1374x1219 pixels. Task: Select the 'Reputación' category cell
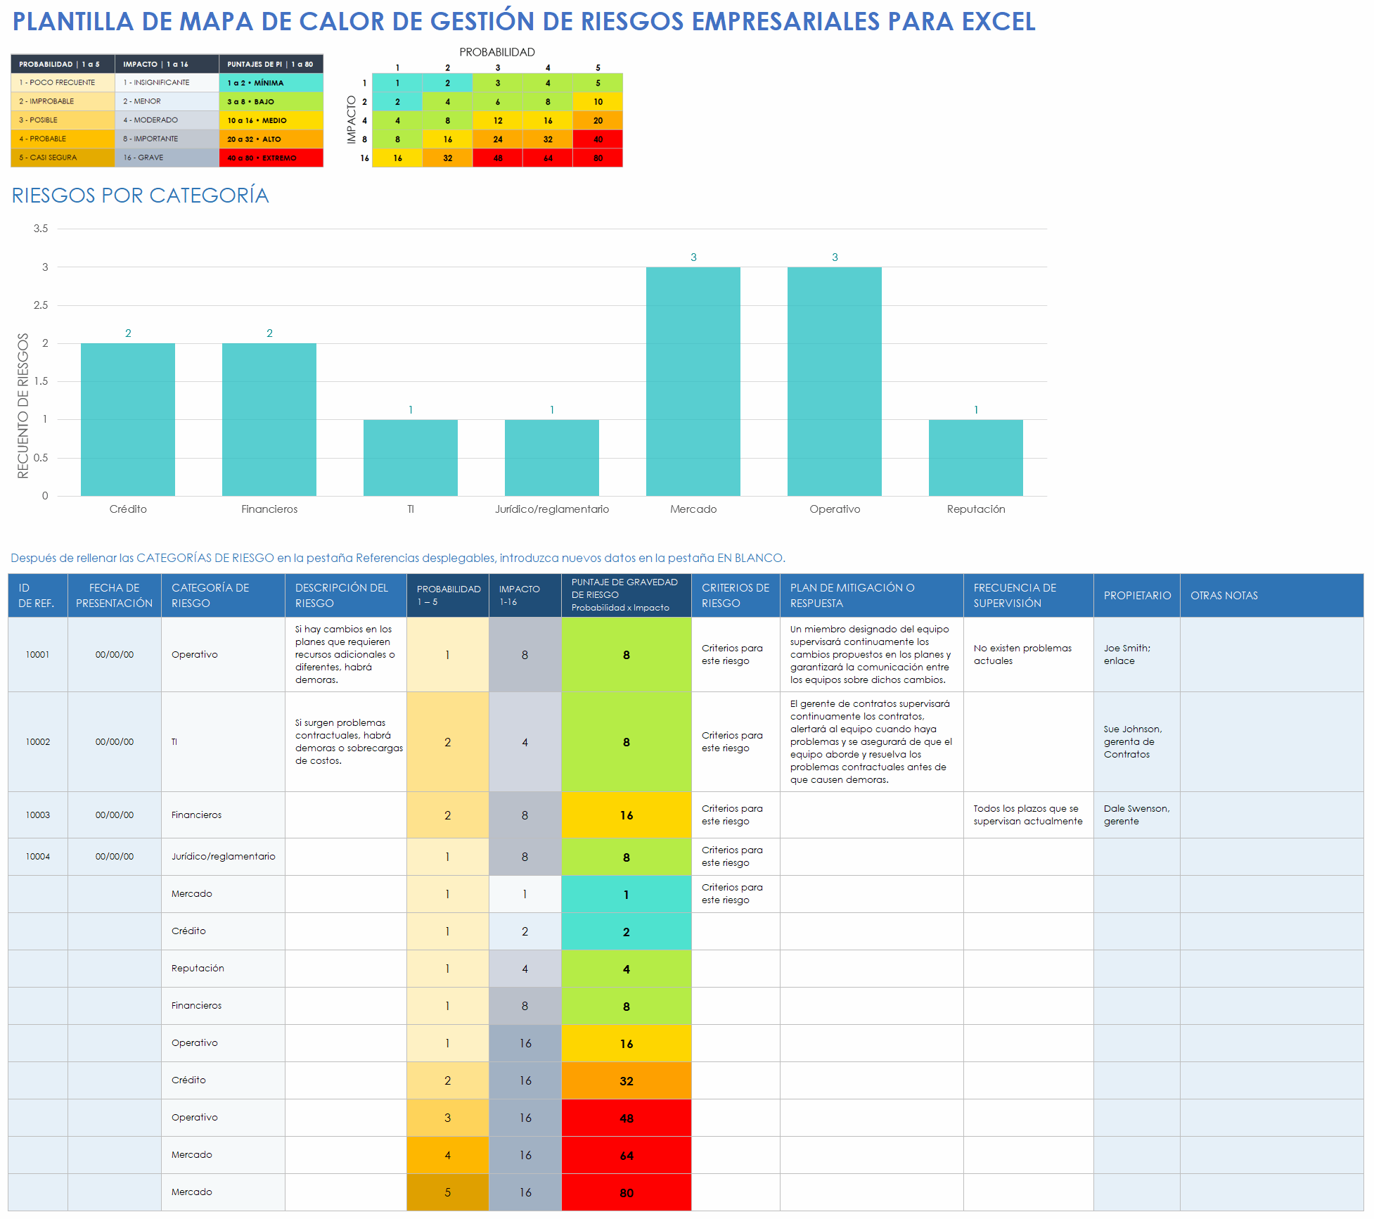[x=223, y=969]
